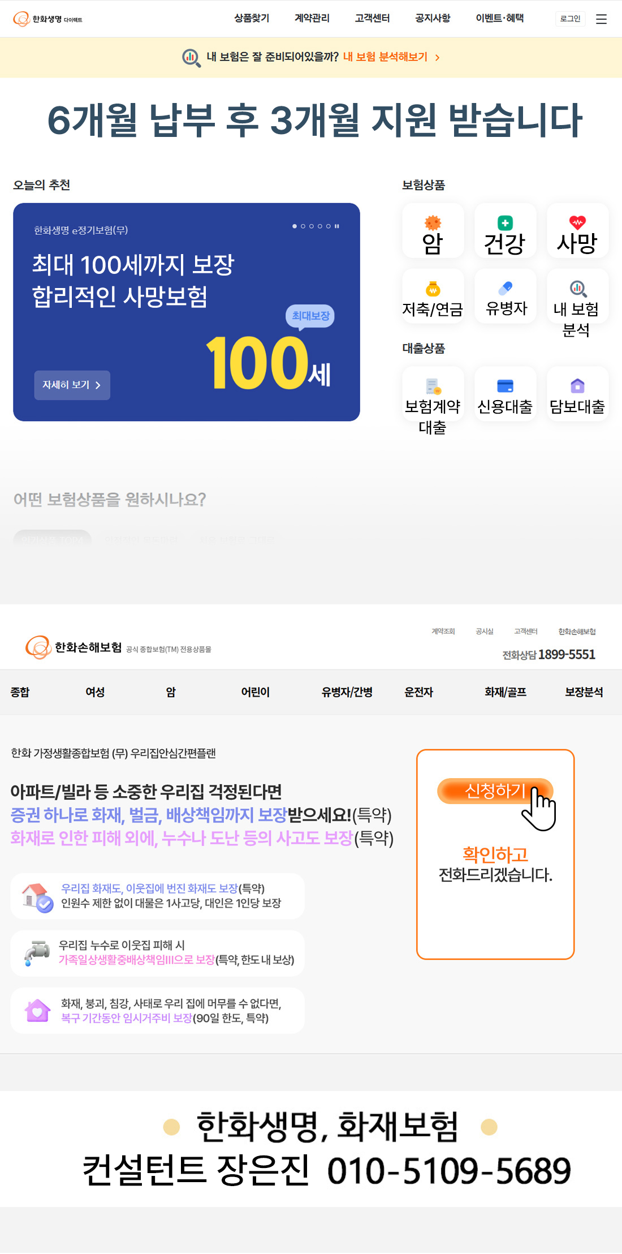The height and width of the screenshot is (1254, 622).
Task: Click the 한화생명 e정기보험(무) product label
Action: pos(81,230)
